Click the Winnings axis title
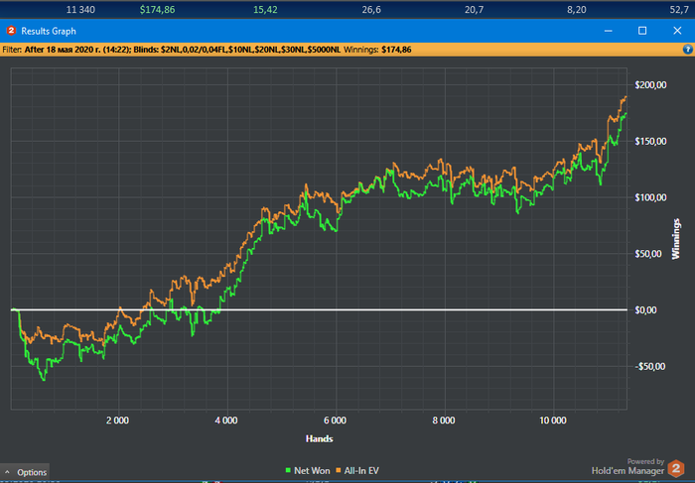 click(675, 240)
